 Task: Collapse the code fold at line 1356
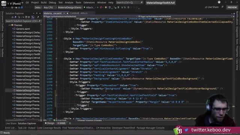coord(56,39)
